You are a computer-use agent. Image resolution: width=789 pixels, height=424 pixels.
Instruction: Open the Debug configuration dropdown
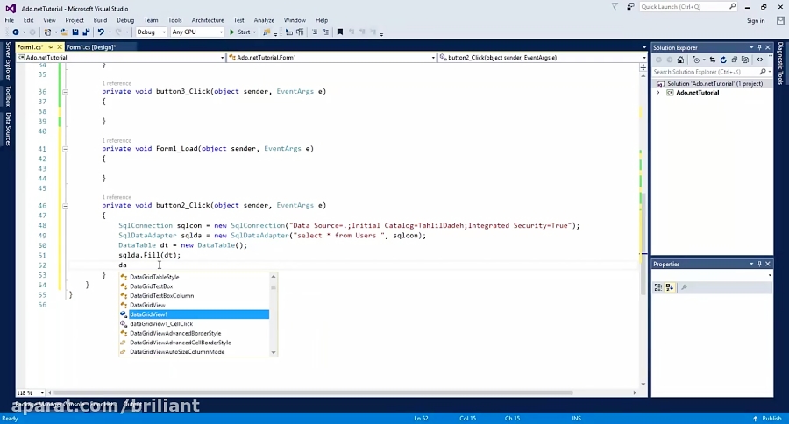click(152, 32)
